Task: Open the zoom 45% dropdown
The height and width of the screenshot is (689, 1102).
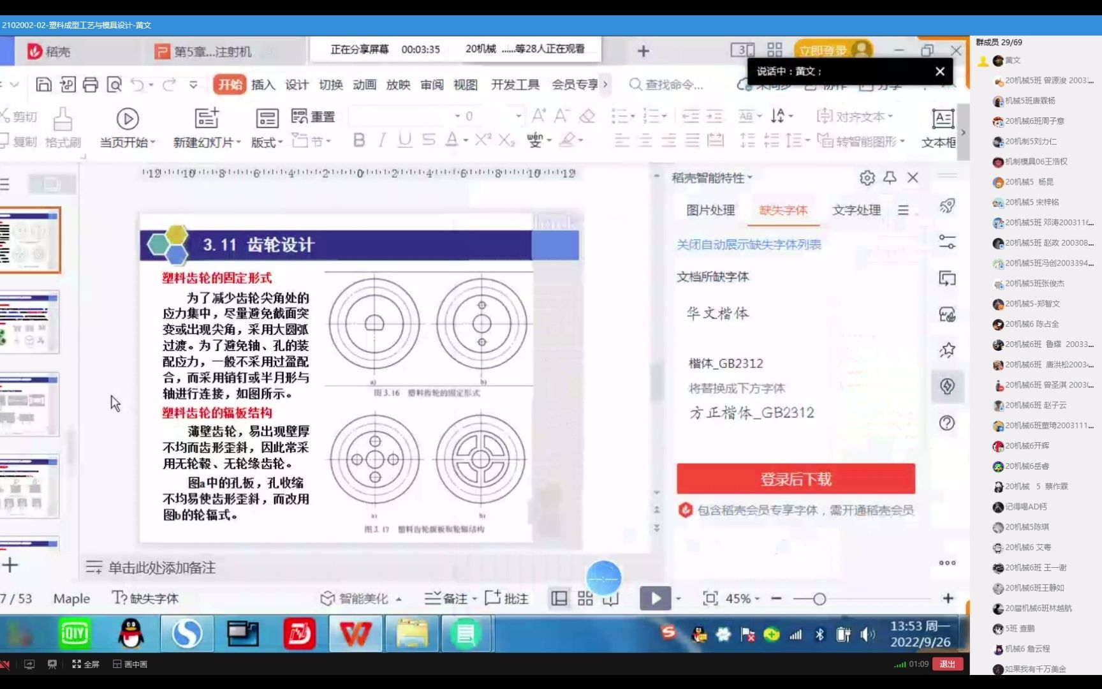Action: point(758,599)
